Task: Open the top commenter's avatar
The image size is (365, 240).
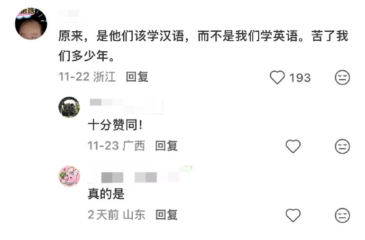Action: 31,23
